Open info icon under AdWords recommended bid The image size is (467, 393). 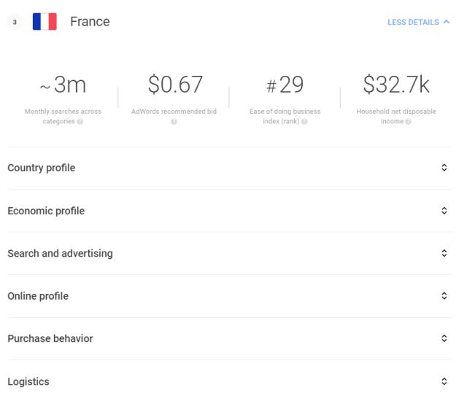[174, 121]
